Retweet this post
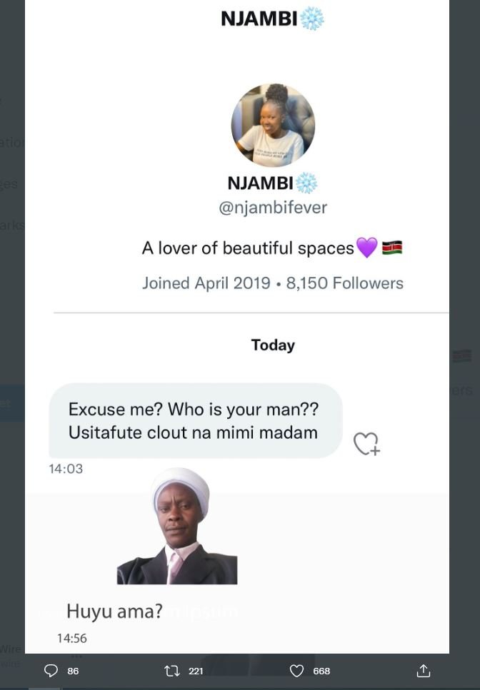Image resolution: width=480 pixels, height=690 pixels. pos(171,671)
